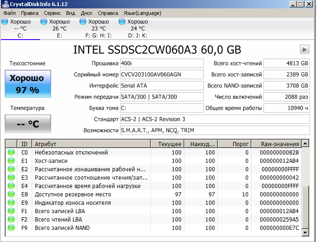Click the status dot for attribute F9
Image resolution: width=317 pixels, height=242 pixels.
(11, 228)
